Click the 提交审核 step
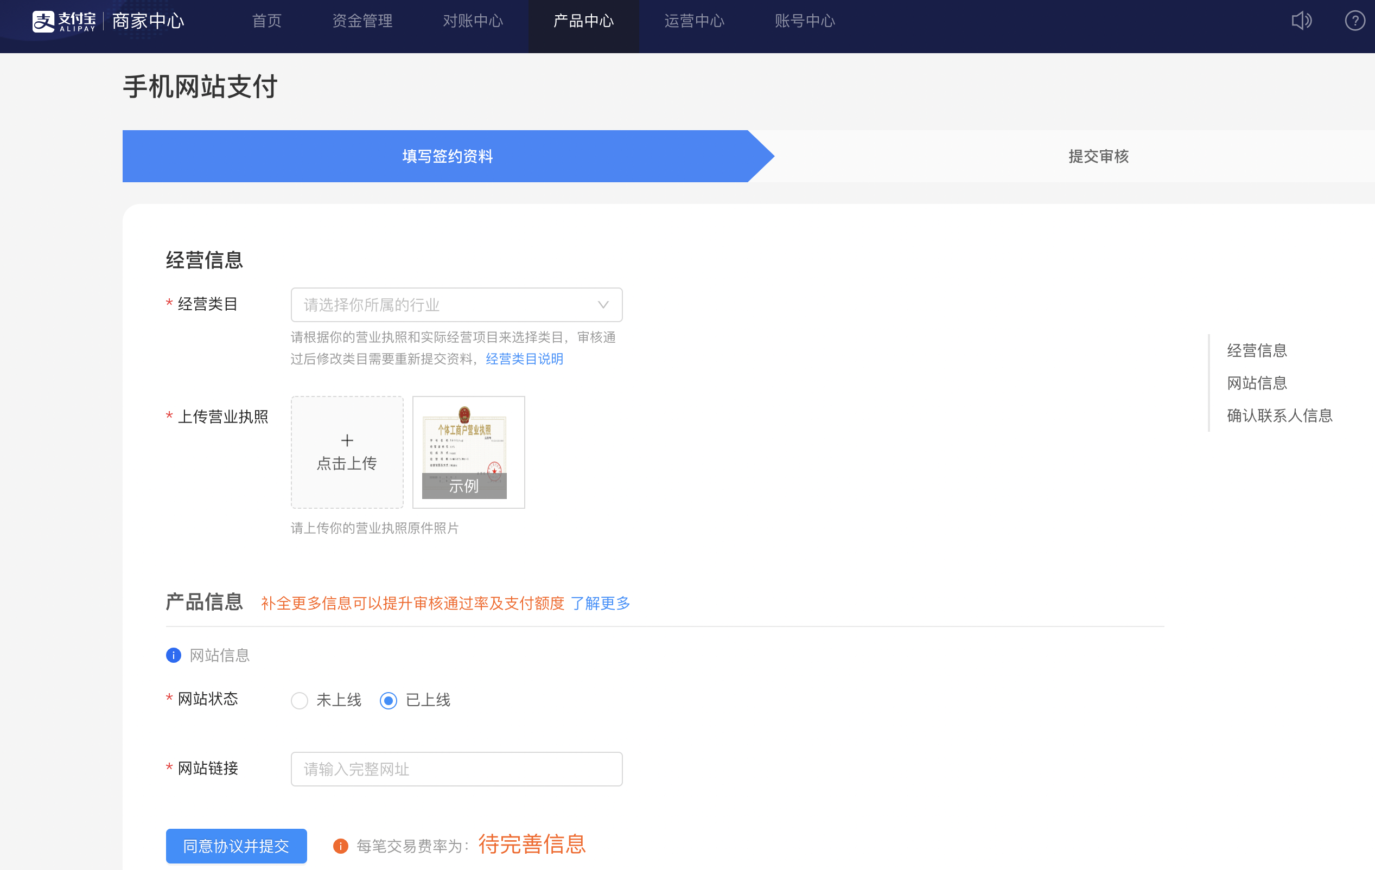This screenshot has height=870, width=1375. (x=1099, y=156)
